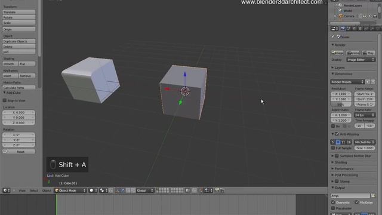The image size is (382, 215).
Task: Toggle the 3D manipulator widget icon
Action: tap(118, 191)
